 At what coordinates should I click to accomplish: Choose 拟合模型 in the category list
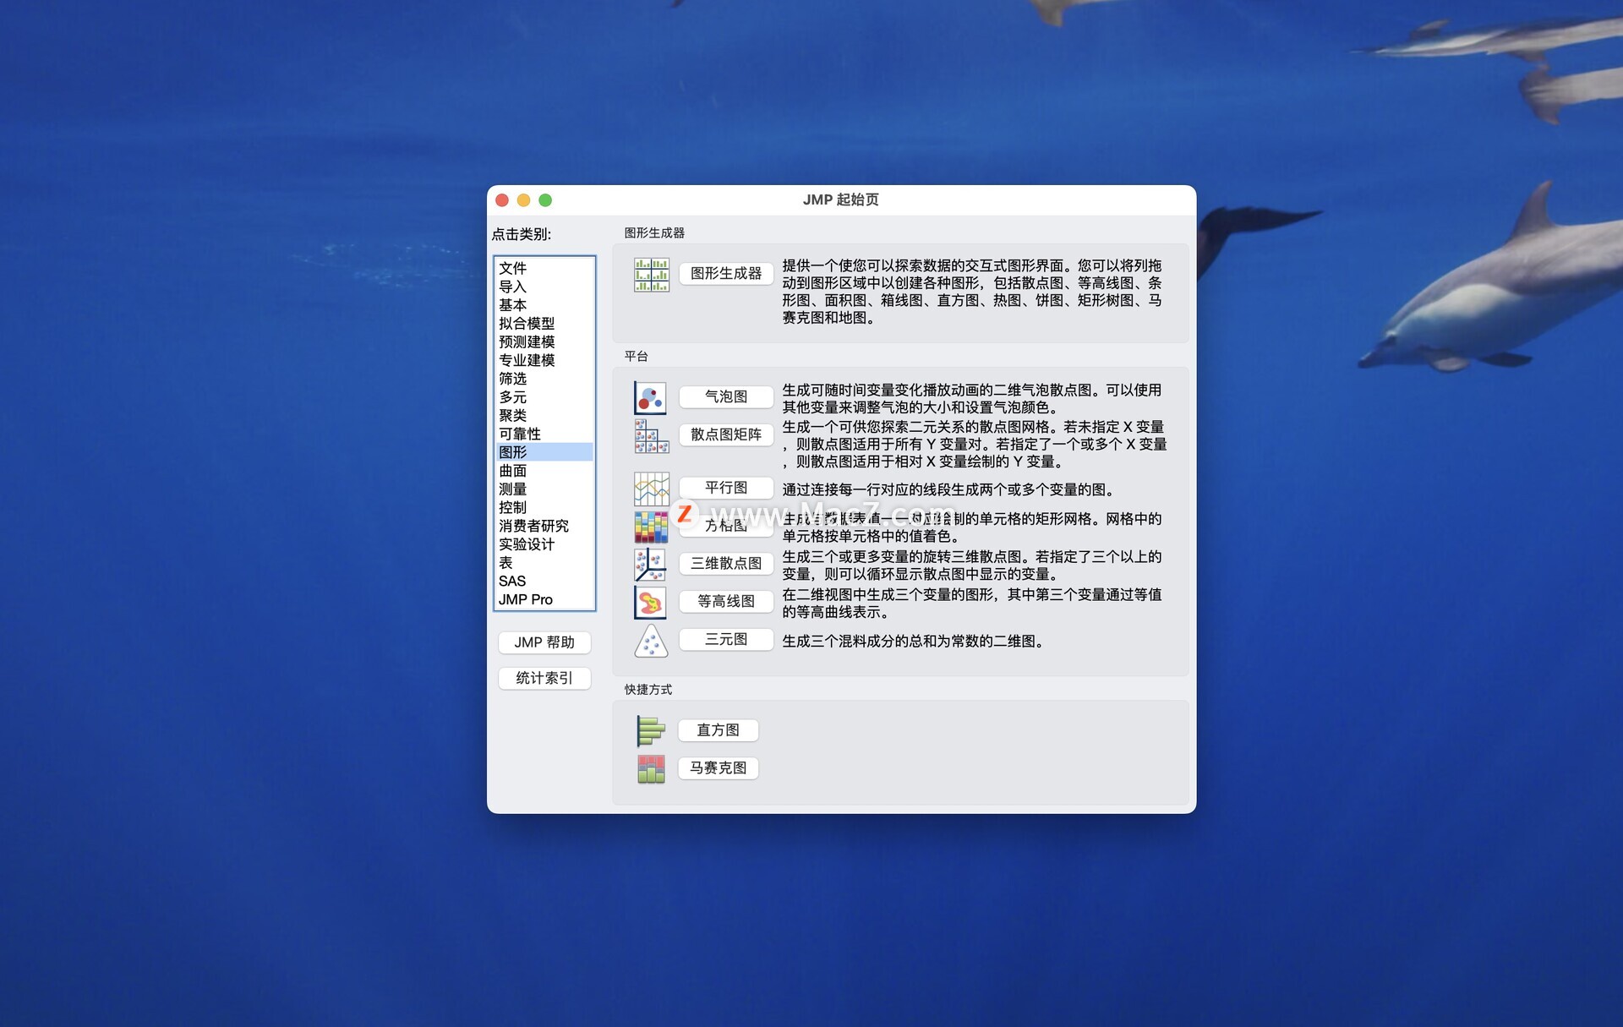click(x=544, y=324)
